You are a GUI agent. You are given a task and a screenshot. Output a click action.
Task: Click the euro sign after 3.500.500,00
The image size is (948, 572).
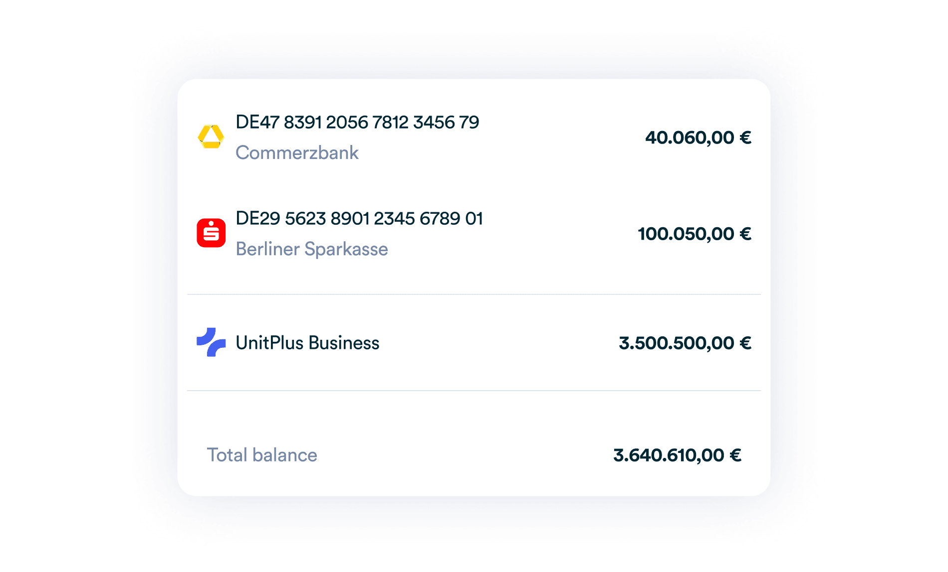[745, 343]
